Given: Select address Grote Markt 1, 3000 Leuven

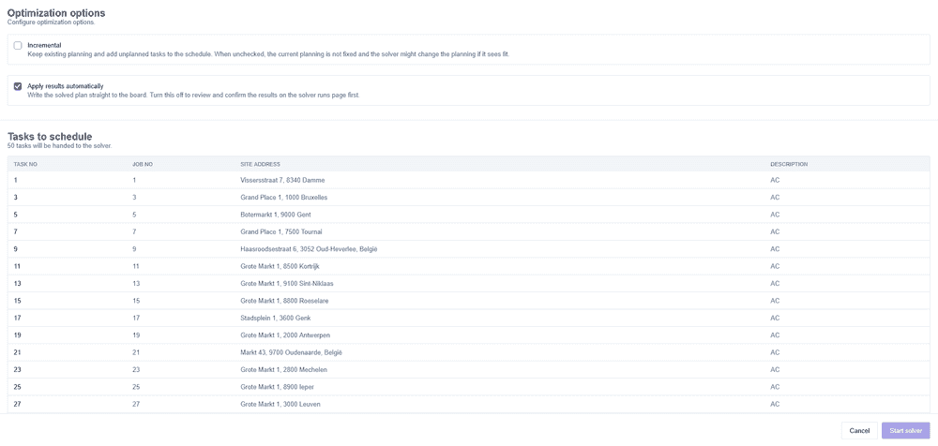Looking at the screenshot, I should [280, 405].
